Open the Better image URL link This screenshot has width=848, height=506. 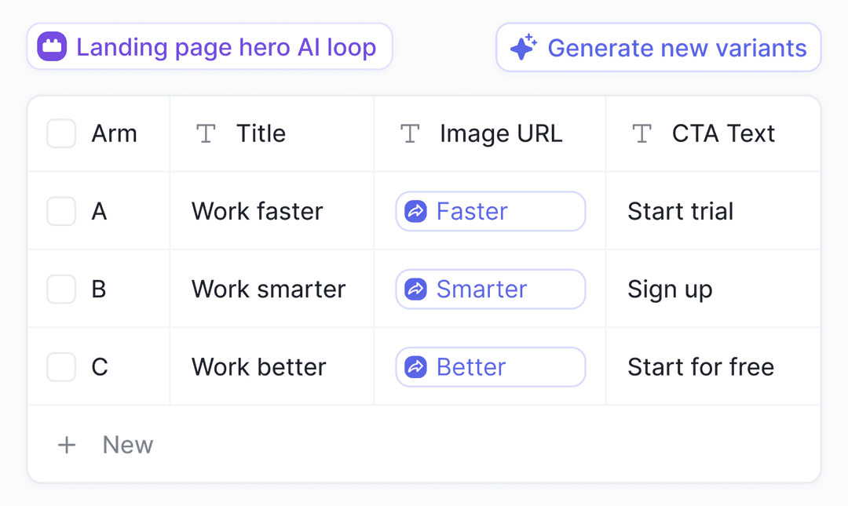coord(471,366)
